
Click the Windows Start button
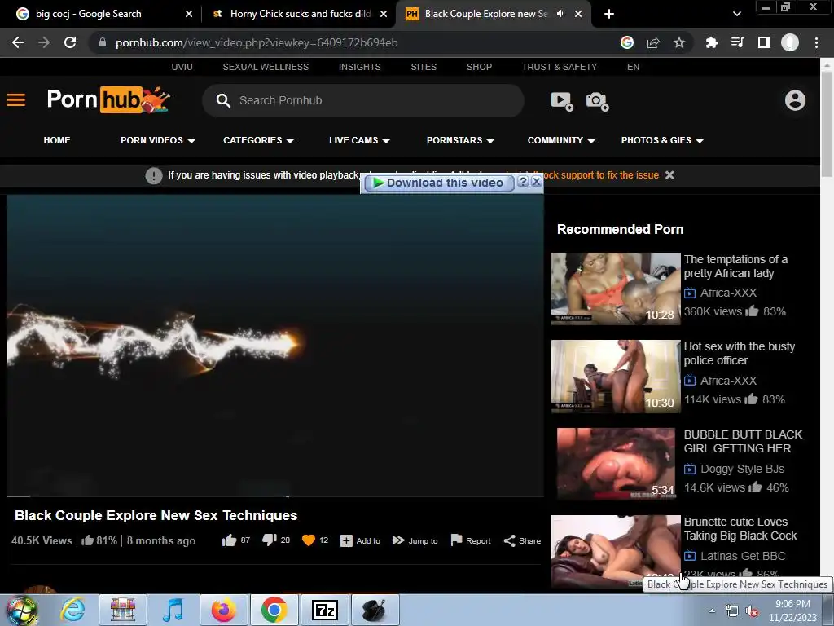[22, 611]
